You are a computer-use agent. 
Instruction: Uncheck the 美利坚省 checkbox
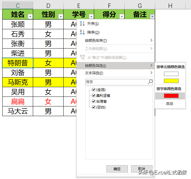point(94,95)
